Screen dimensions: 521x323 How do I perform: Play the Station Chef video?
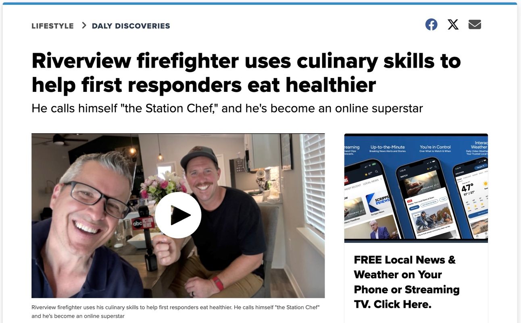[178, 215]
